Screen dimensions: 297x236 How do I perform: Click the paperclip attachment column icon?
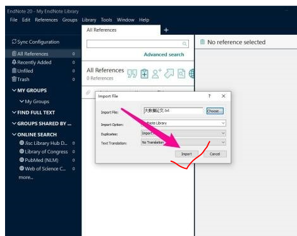[x=88, y=92]
